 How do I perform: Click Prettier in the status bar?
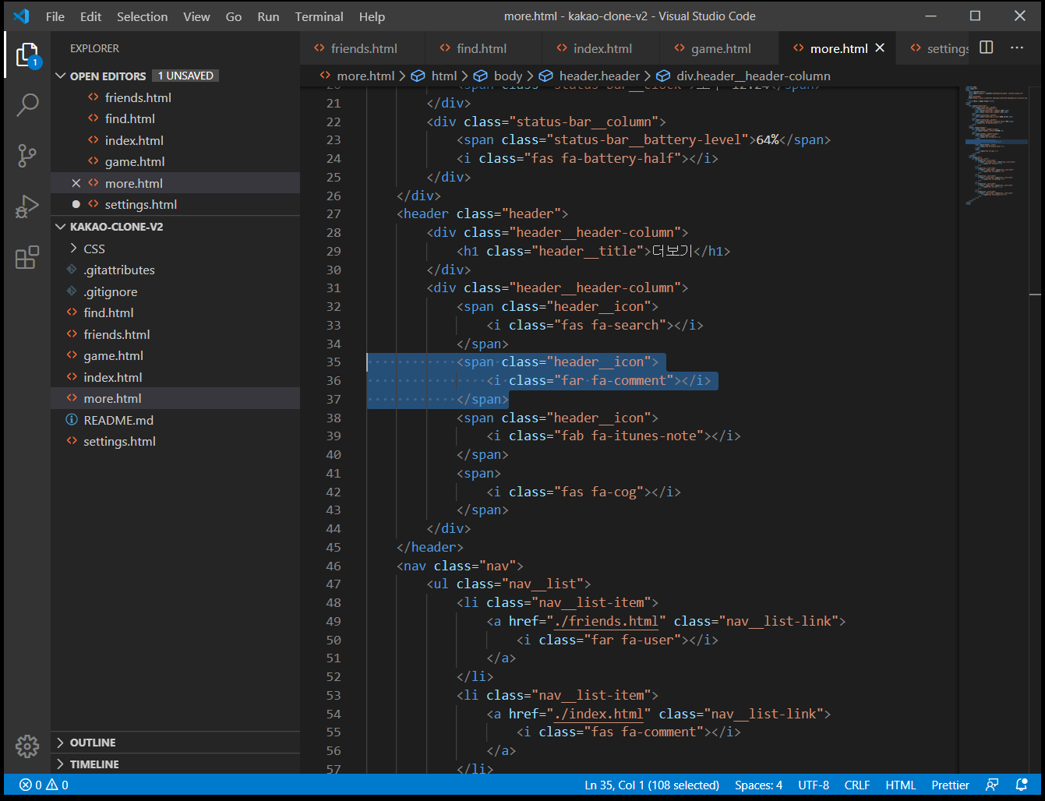(950, 785)
